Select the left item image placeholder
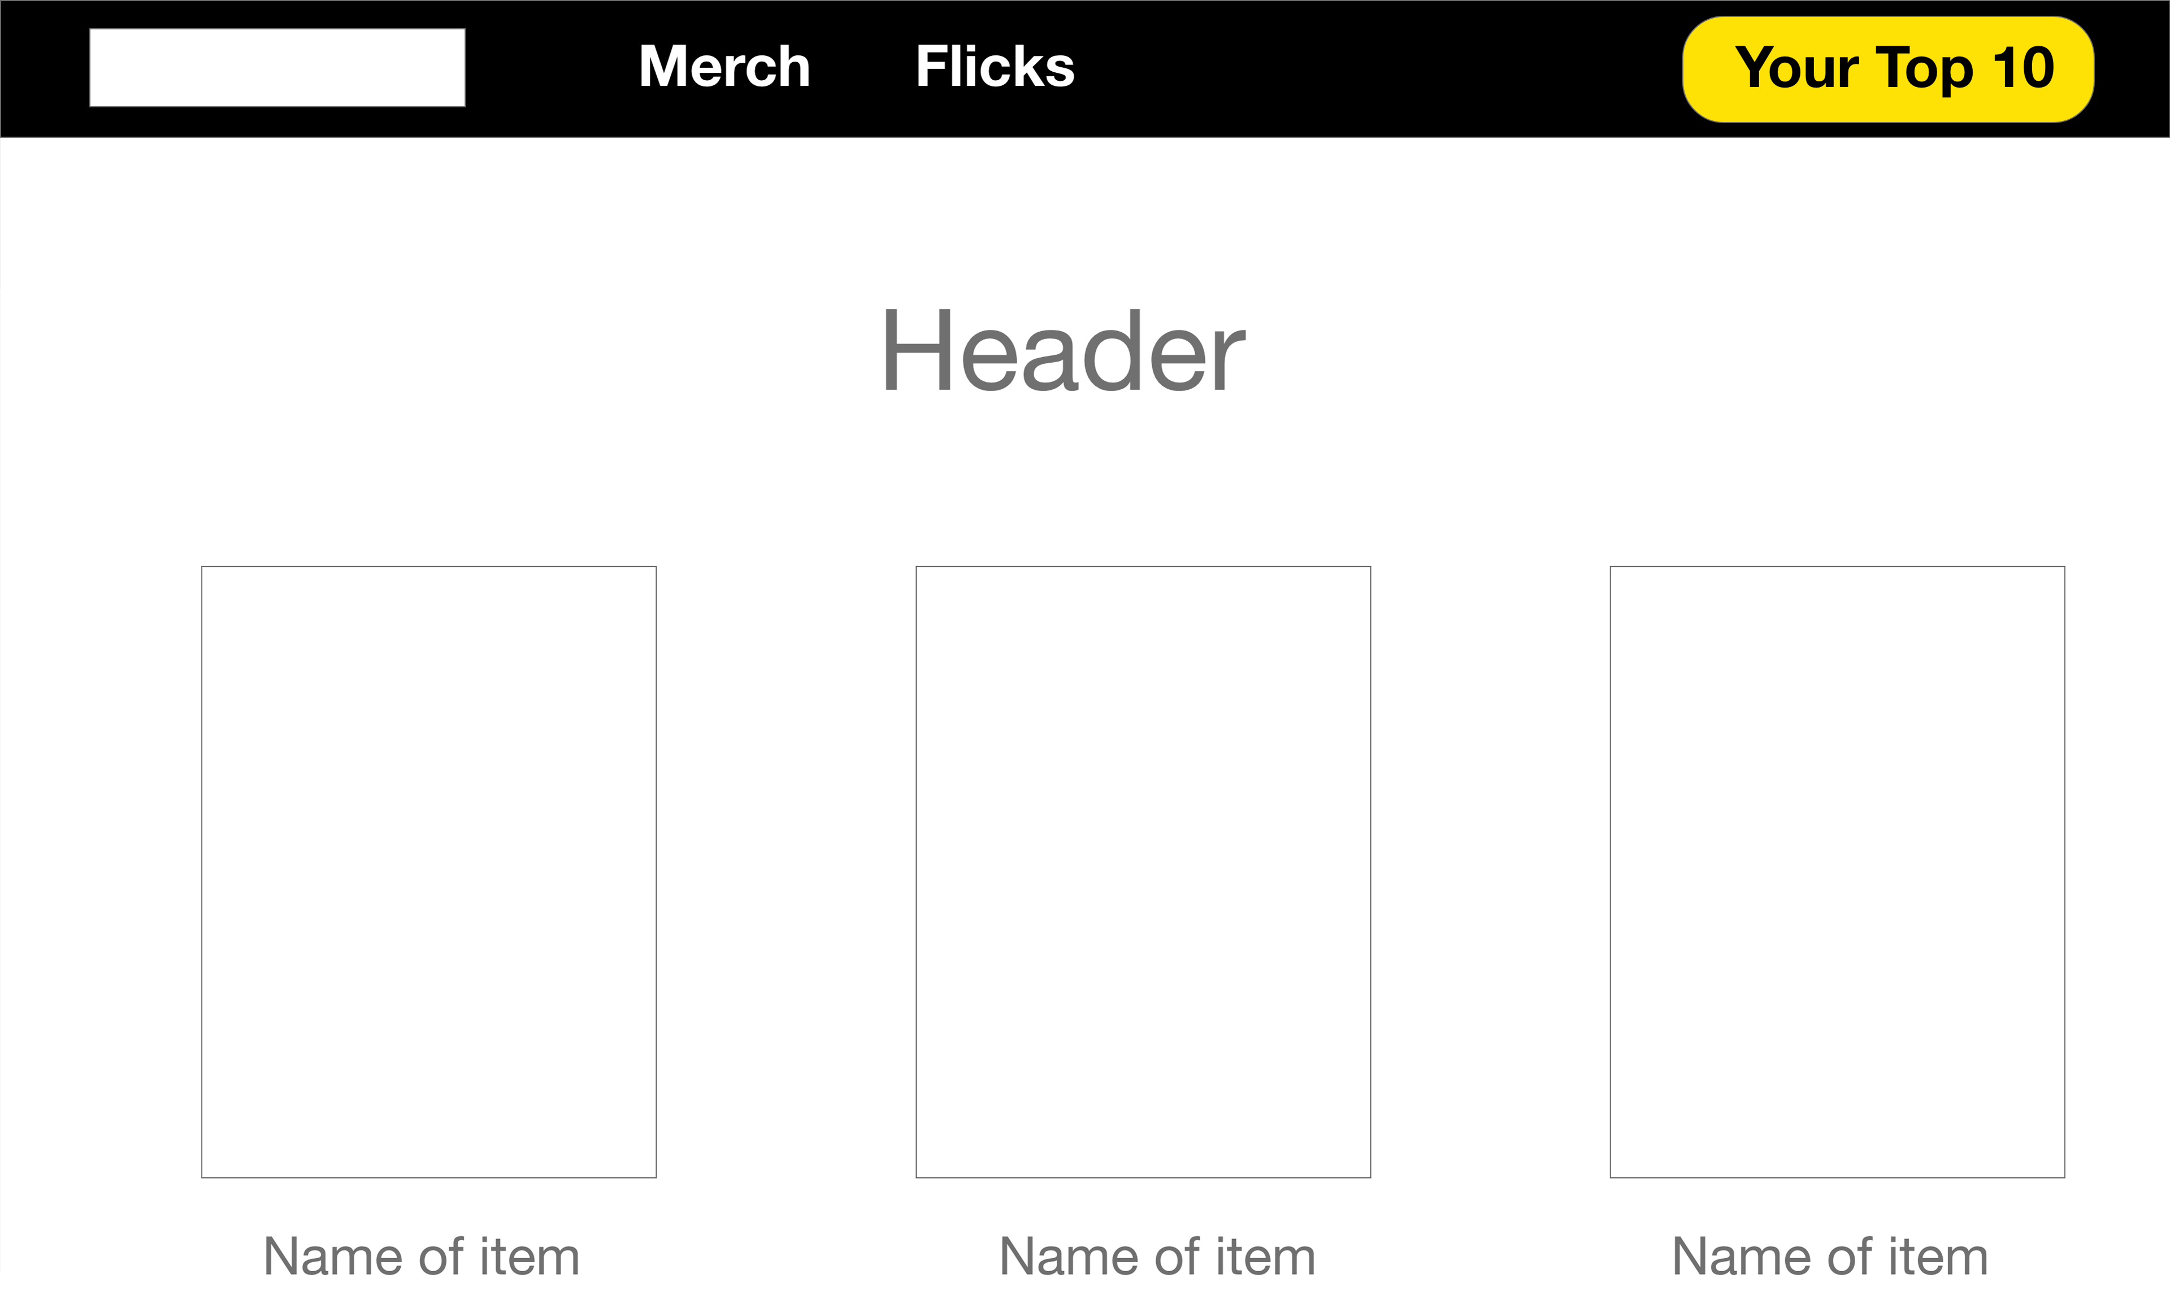2170x1304 pixels. pyautogui.click(x=429, y=872)
